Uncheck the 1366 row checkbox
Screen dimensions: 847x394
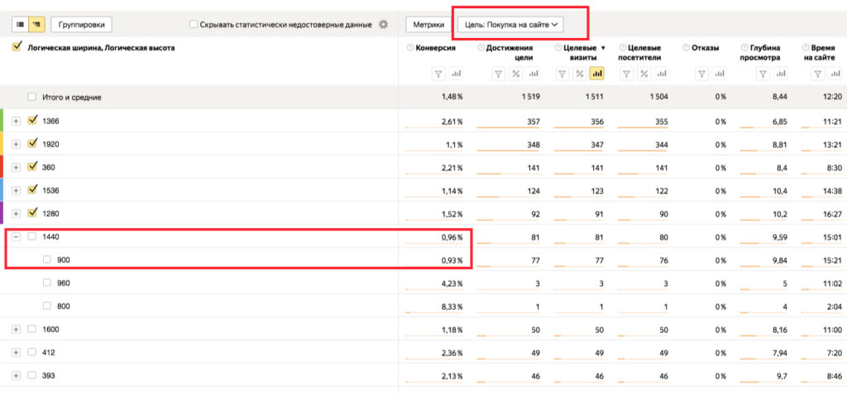pos(32,121)
